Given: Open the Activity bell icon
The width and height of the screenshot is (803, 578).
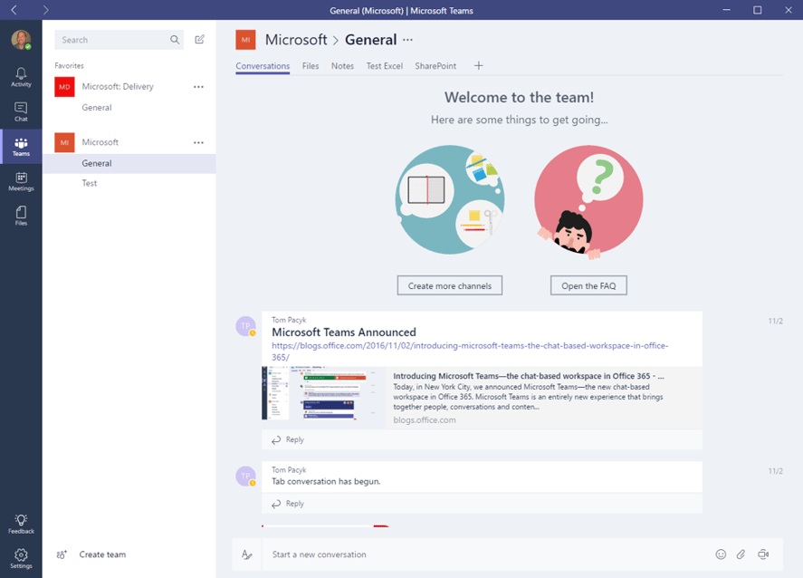Looking at the screenshot, I should [21, 77].
